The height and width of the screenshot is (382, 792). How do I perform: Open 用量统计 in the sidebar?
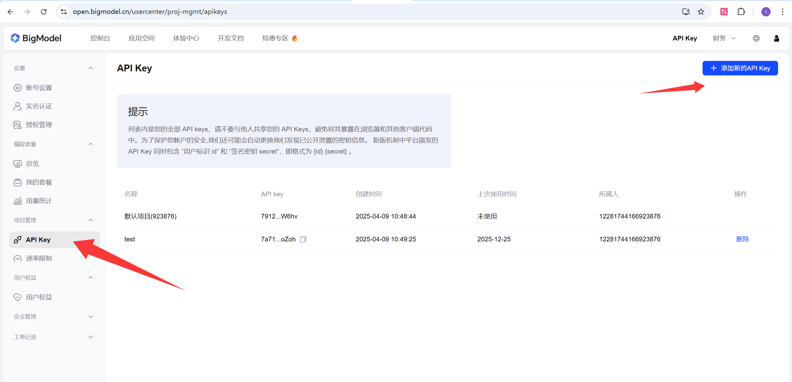click(x=39, y=201)
